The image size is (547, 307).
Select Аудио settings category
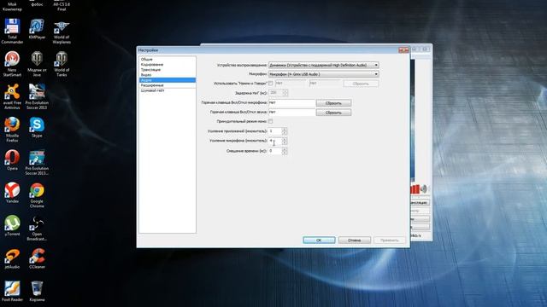(x=168, y=80)
